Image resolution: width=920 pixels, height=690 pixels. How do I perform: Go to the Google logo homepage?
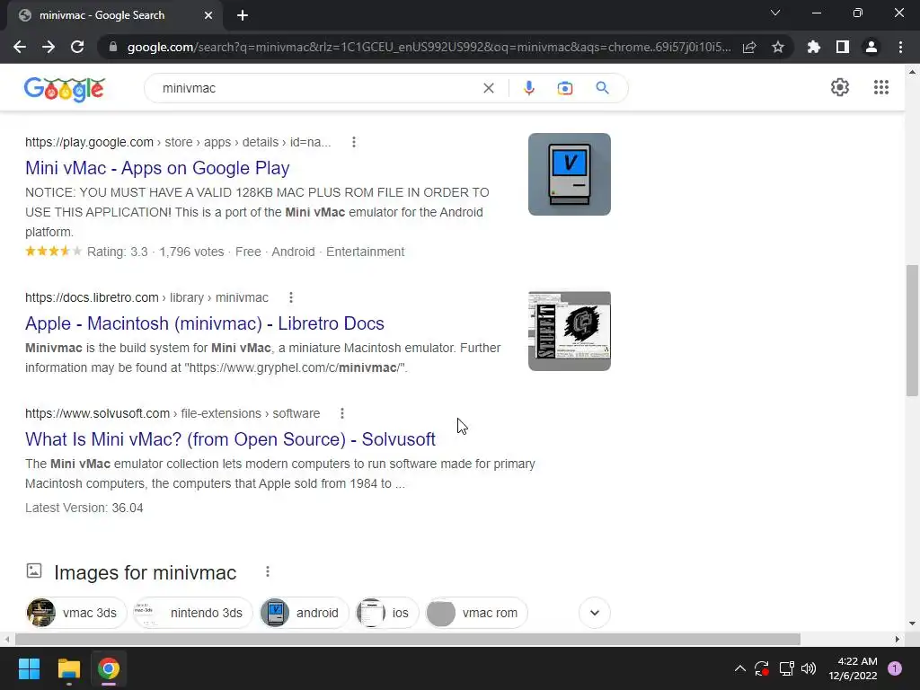click(x=65, y=89)
